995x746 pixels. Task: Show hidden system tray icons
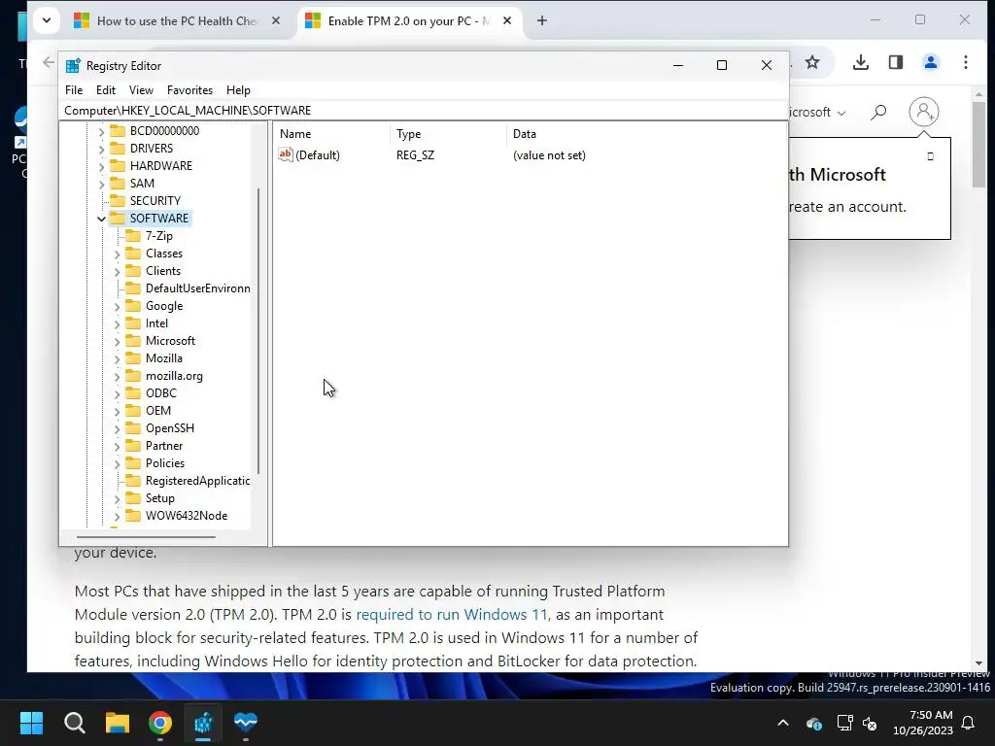coord(783,723)
